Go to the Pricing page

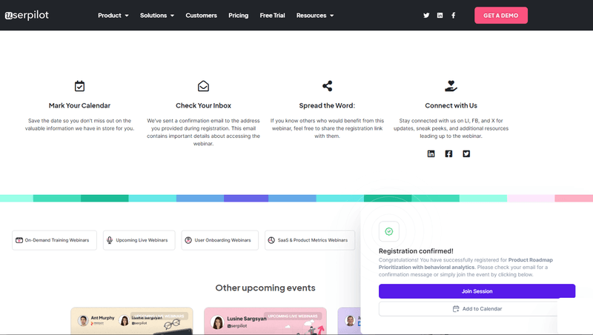[x=238, y=16]
